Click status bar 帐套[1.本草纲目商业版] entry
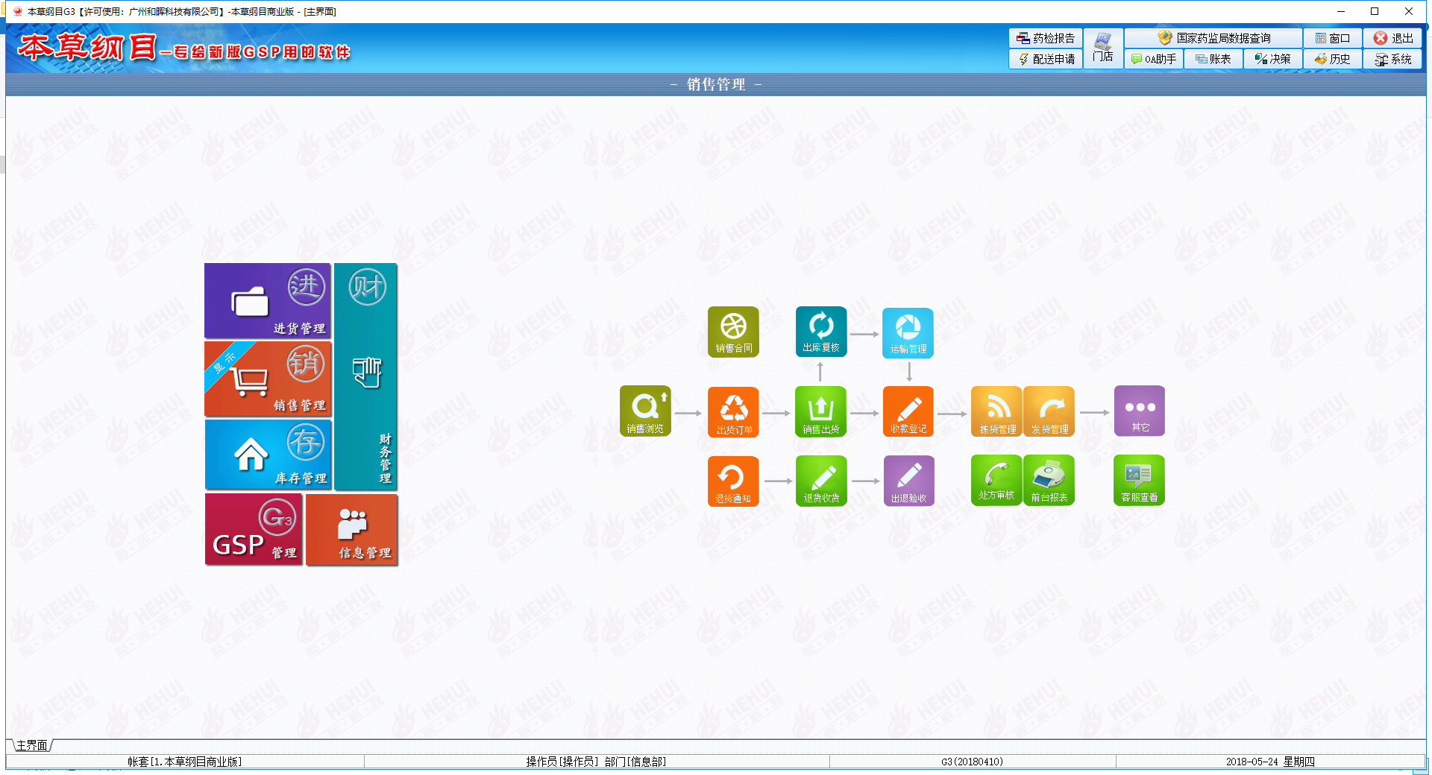The image size is (1432, 775). coord(185,762)
